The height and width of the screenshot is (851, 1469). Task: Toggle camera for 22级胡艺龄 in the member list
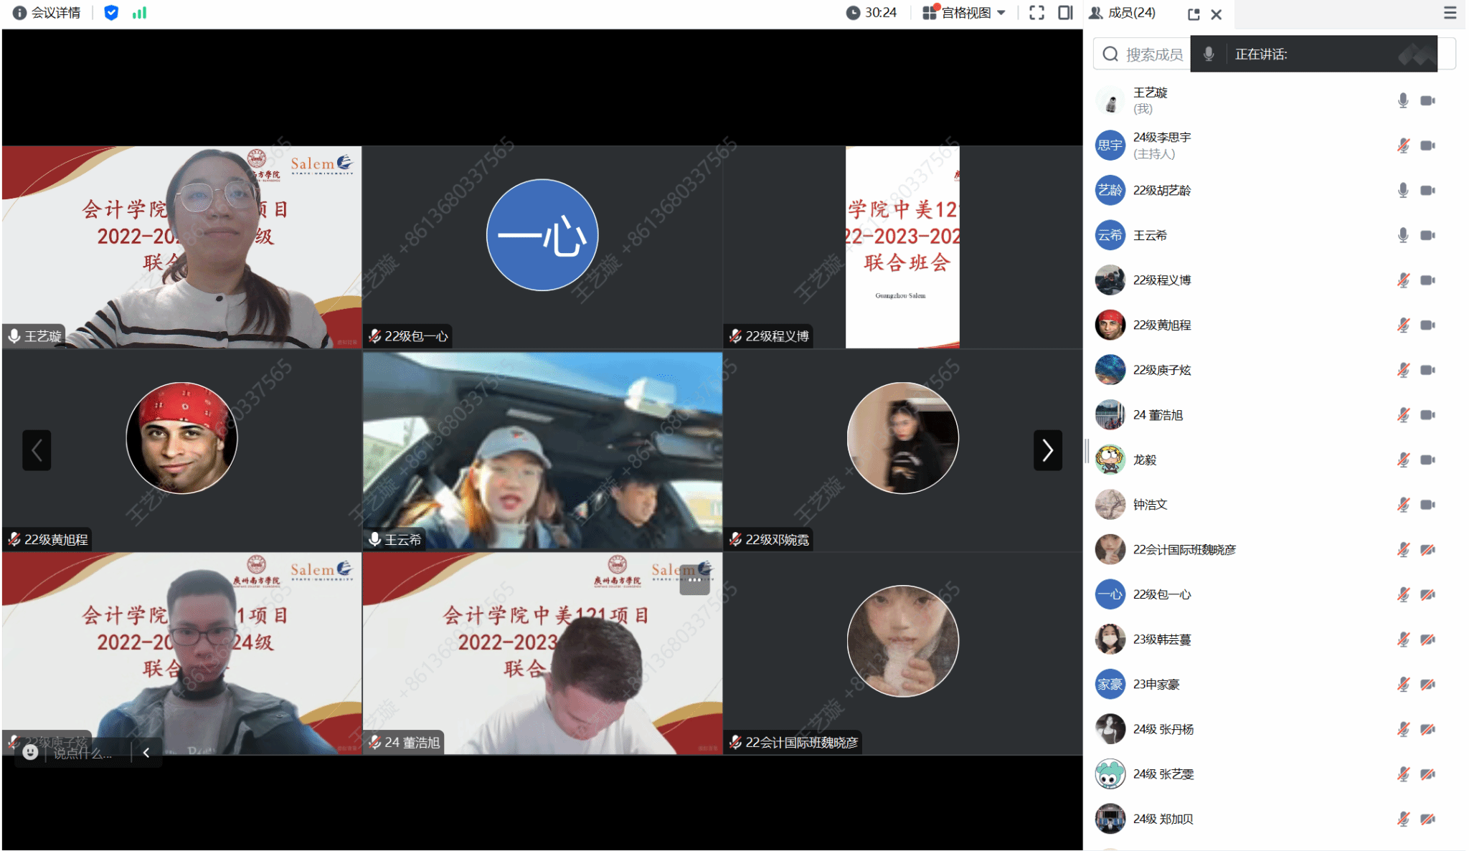[x=1427, y=191]
